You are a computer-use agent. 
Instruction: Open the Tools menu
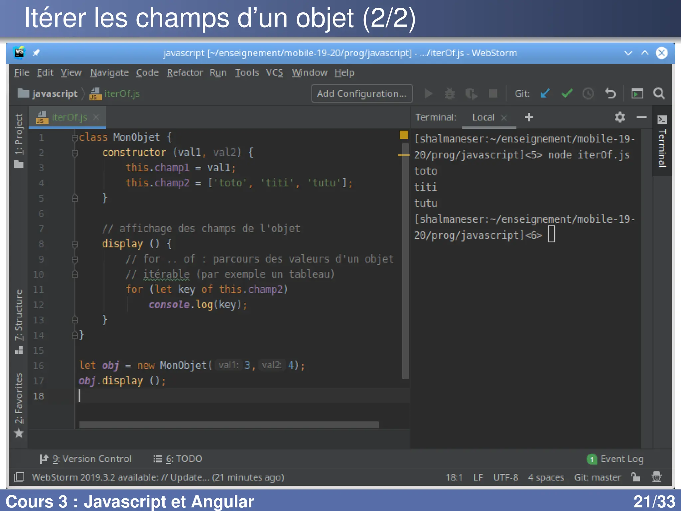(x=247, y=73)
